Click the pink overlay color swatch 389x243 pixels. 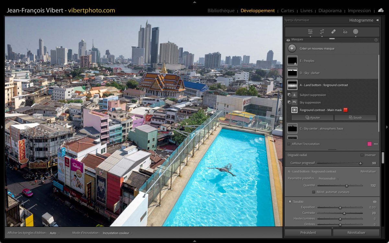tap(369, 144)
